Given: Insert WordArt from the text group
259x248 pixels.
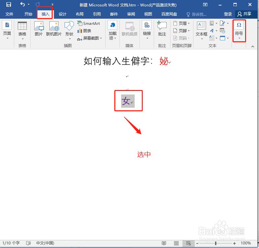Looking at the screenshot, I should coord(213,31).
